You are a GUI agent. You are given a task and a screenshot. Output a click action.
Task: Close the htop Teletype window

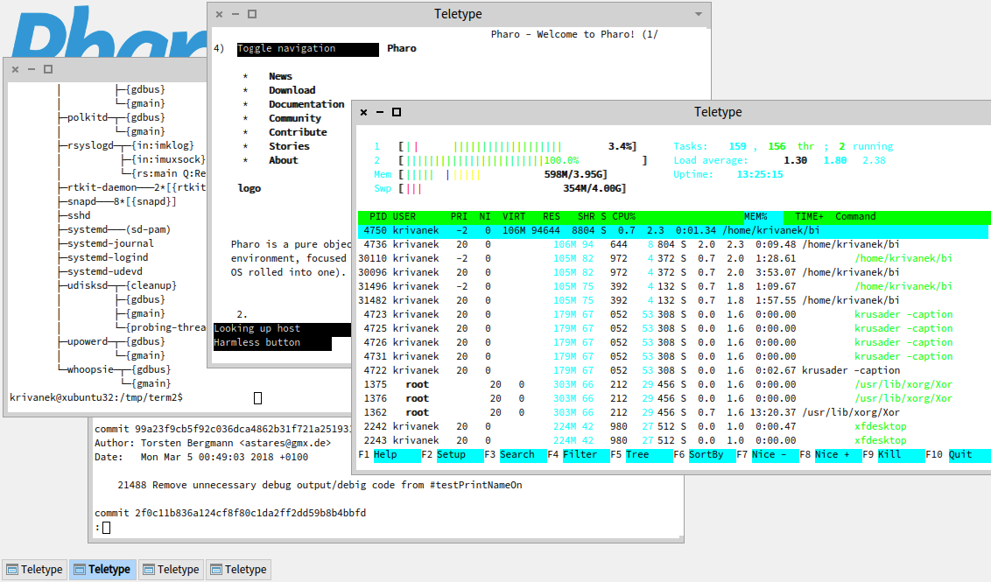coord(363,113)
